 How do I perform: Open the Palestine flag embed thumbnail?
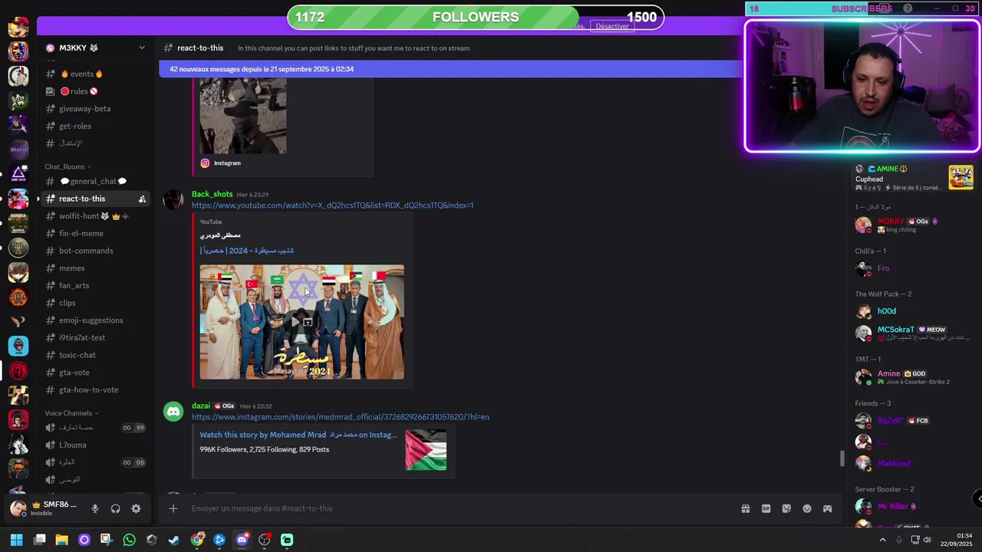point(426,450)
